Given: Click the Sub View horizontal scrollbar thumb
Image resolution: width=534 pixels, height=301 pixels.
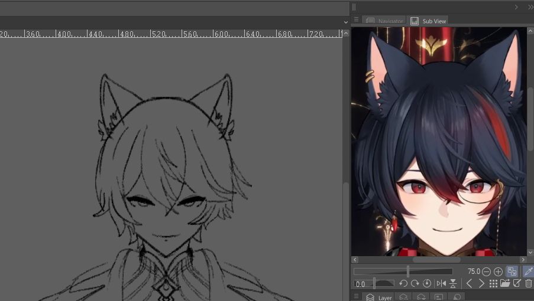Looking at the screenshot, I should (x=436, y=260).
